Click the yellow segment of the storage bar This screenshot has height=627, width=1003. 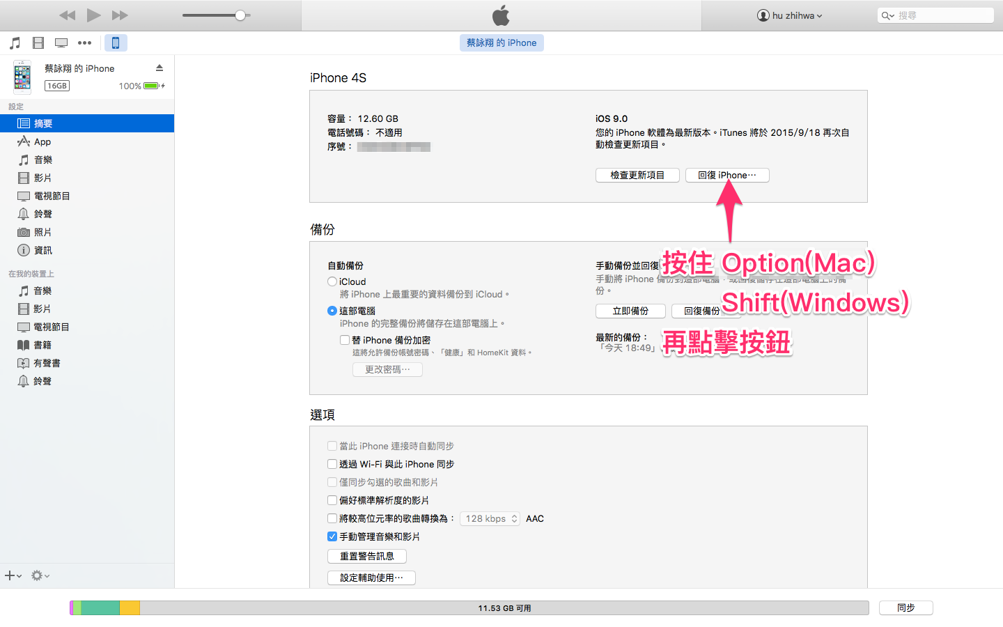tap(130, 607)
